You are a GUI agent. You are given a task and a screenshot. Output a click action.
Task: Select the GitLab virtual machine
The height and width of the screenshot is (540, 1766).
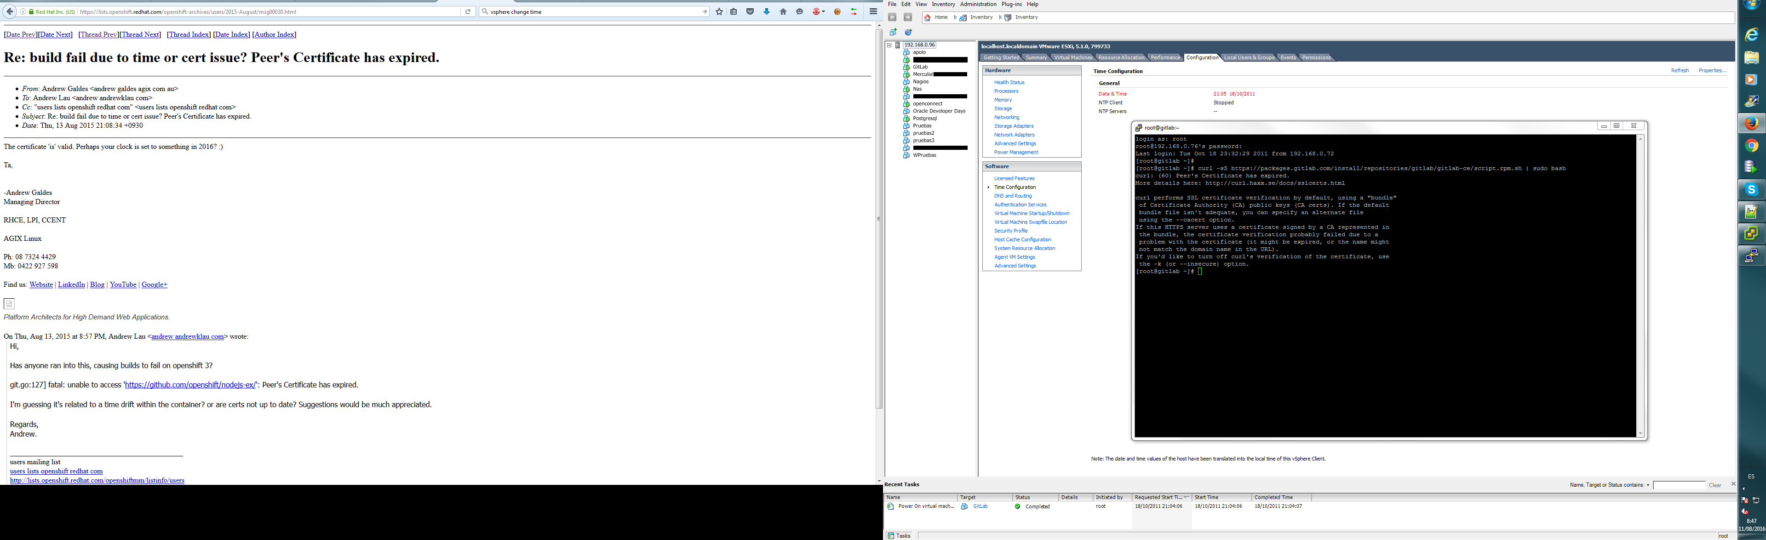click(x=920, y=67)
